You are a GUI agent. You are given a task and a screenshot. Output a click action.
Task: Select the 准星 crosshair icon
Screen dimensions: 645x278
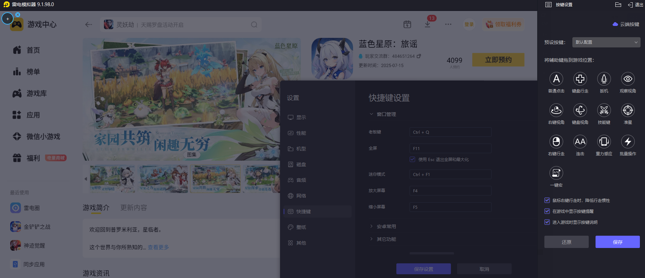point(628,111)
